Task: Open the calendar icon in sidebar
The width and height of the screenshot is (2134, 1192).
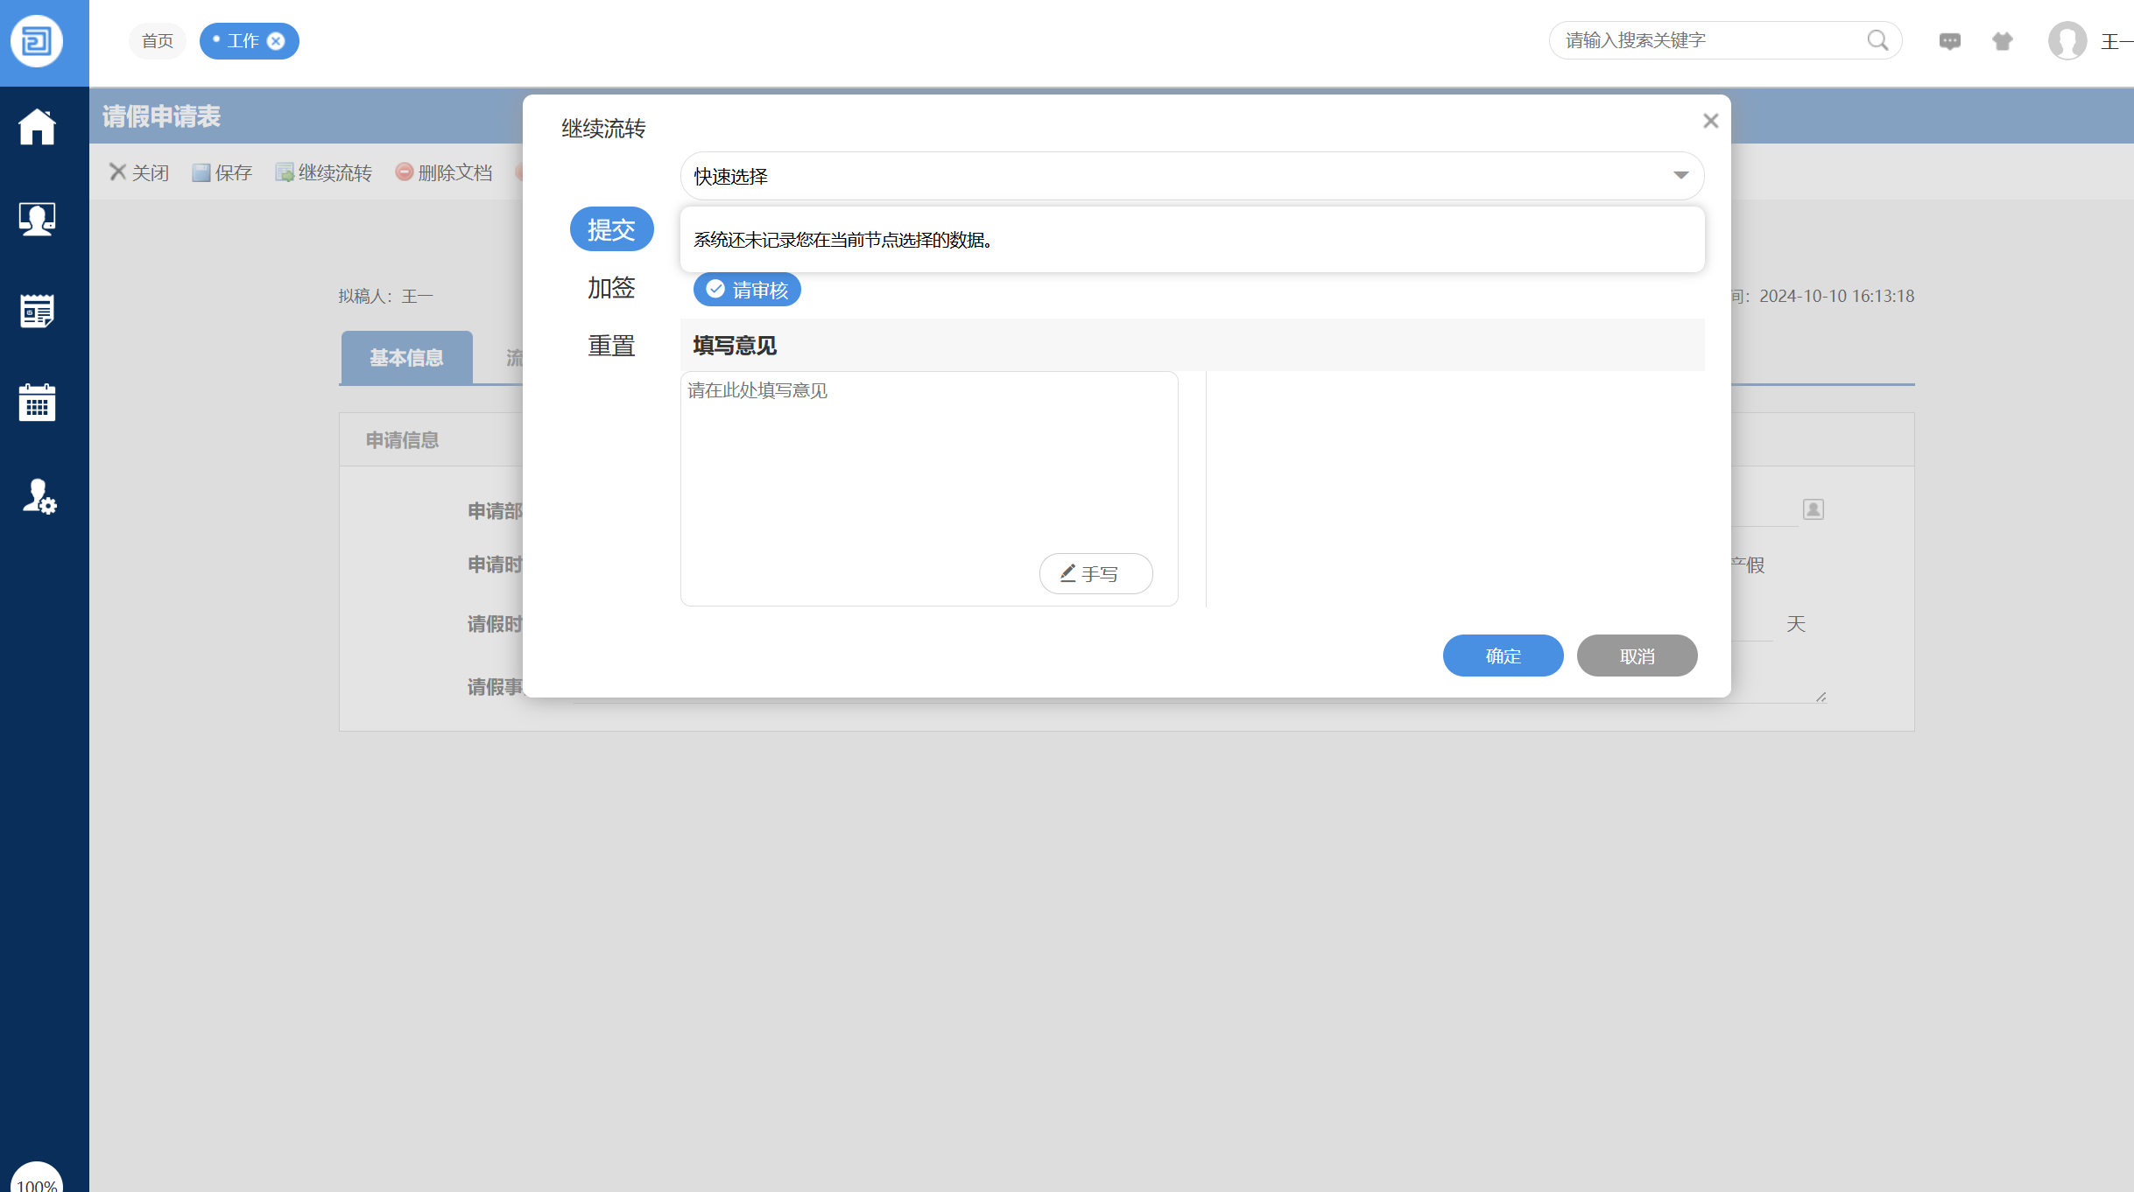Action: [37, 403]
